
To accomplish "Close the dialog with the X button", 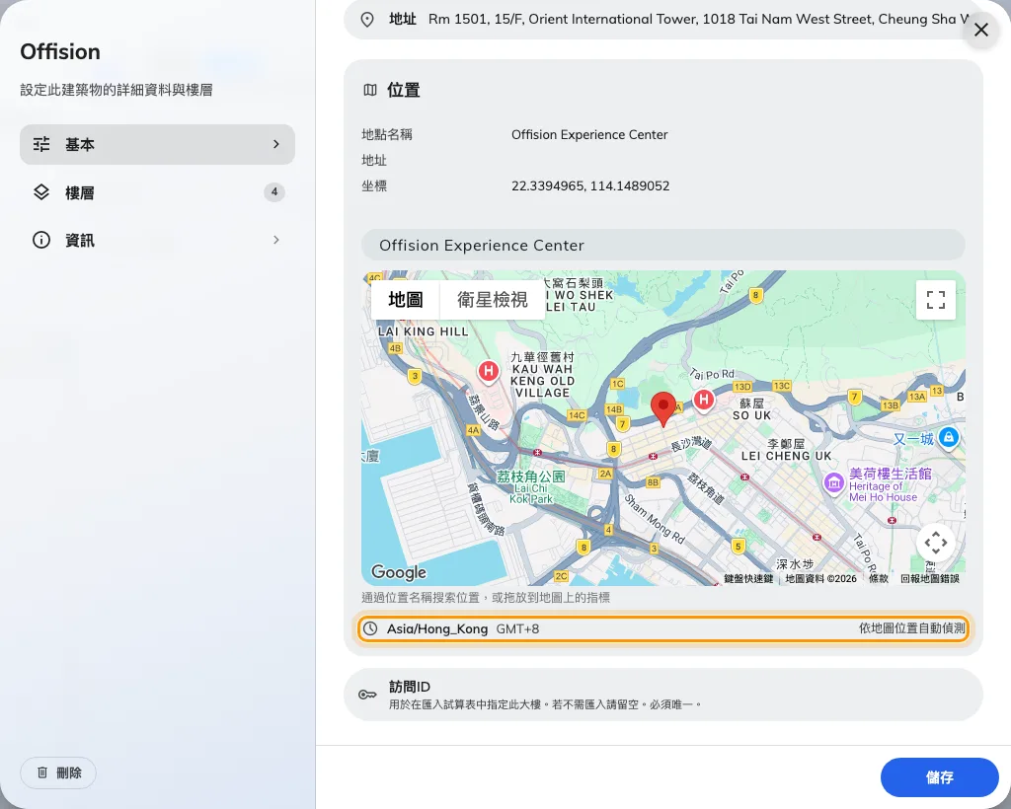I will pyautogui.click(x=981, y=30).
